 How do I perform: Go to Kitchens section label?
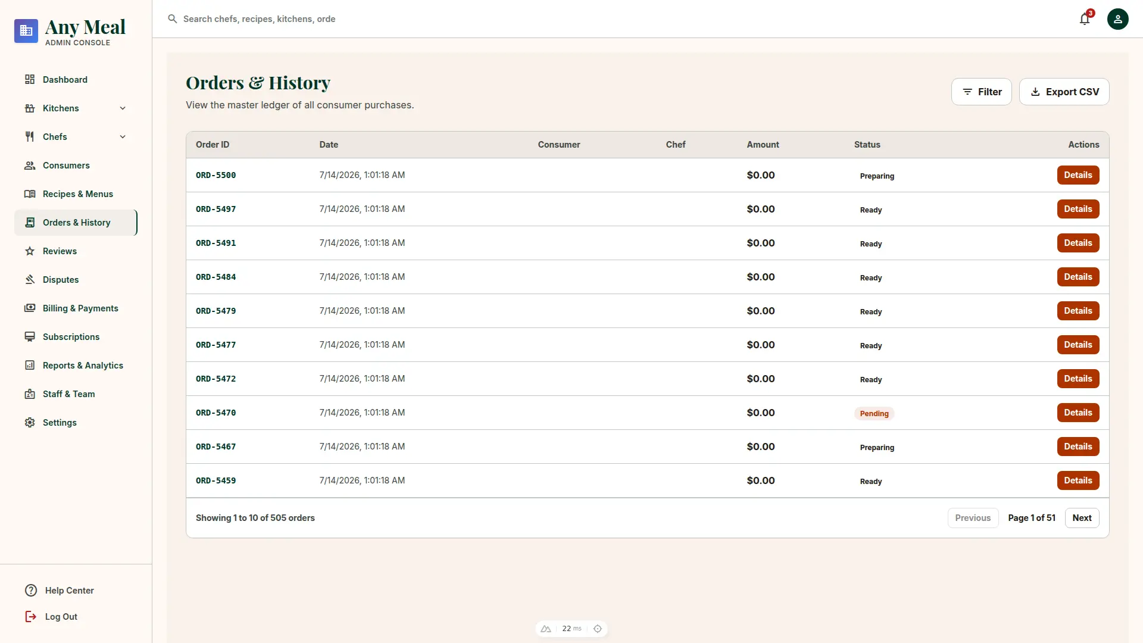(x=61, y=108)
